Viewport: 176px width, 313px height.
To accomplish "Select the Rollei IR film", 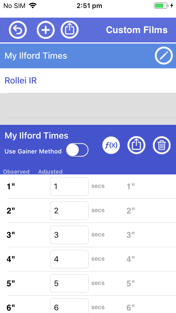I will (x=21, y=81).
